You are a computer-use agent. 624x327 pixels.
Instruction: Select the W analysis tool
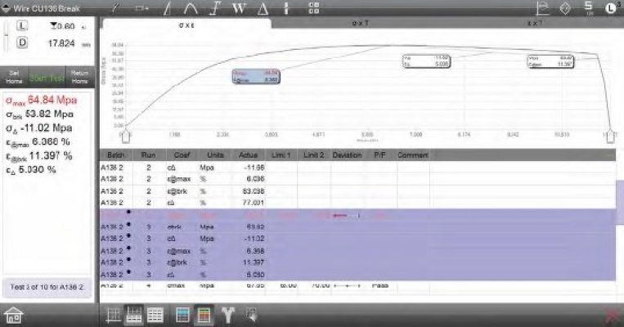[239, 8]
